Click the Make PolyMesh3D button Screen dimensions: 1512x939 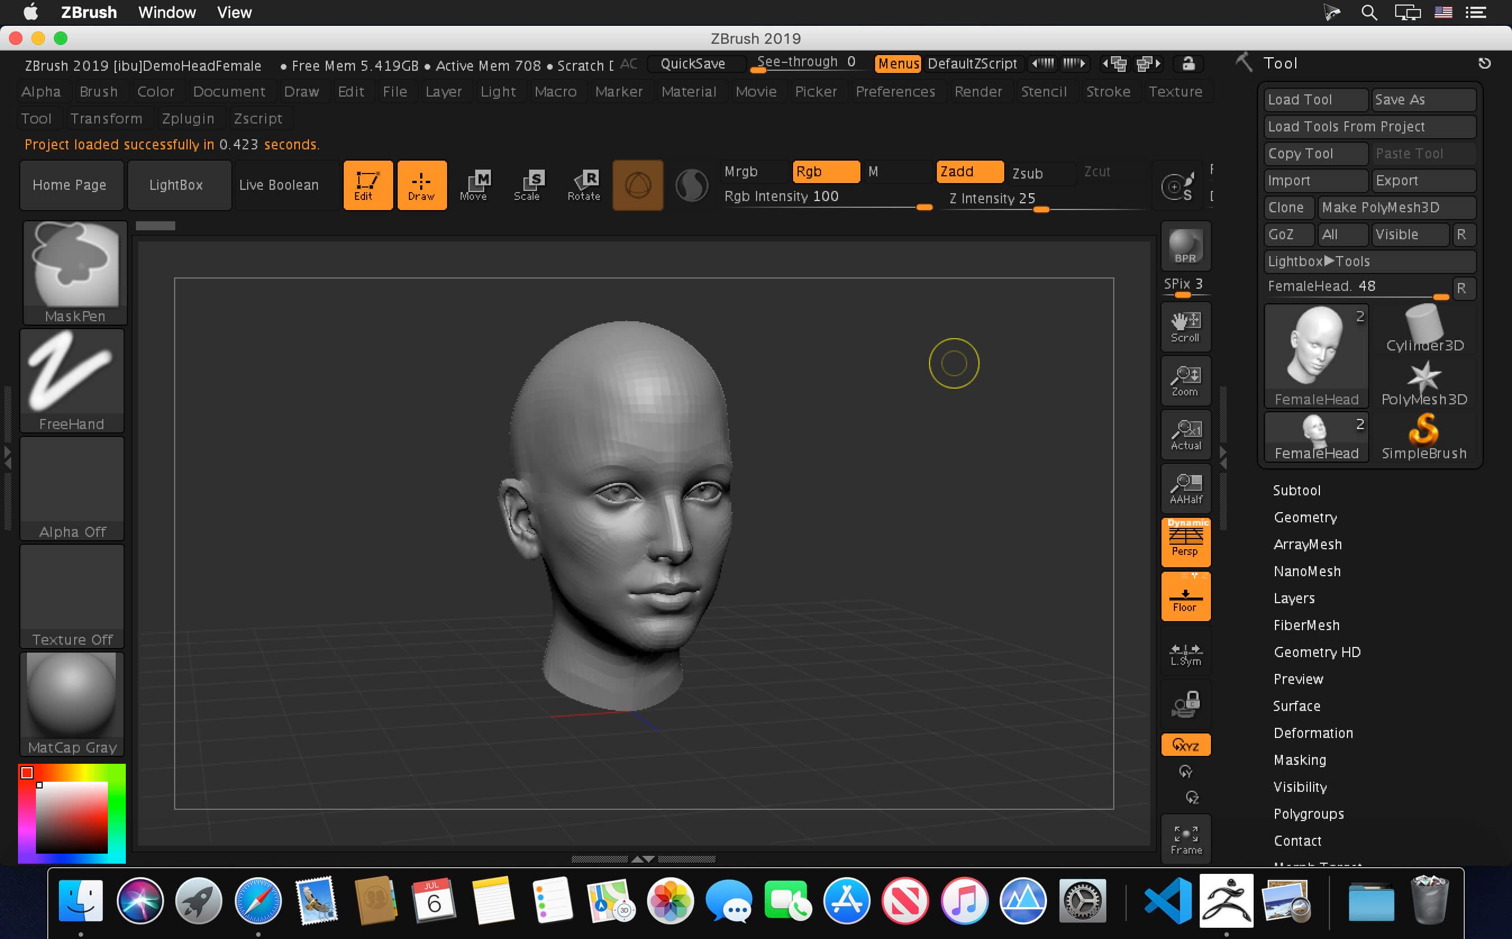pyautogui.click(x=1396, y=207)
